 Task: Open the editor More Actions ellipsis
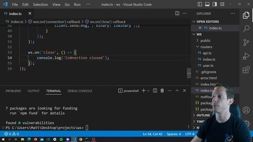[185, 13]
